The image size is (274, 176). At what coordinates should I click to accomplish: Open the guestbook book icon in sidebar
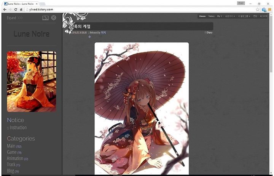tap(45, 18)
